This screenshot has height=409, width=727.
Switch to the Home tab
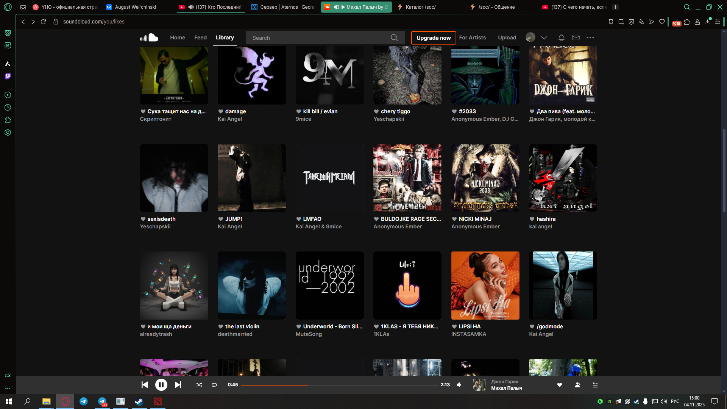tap(178, 37)
